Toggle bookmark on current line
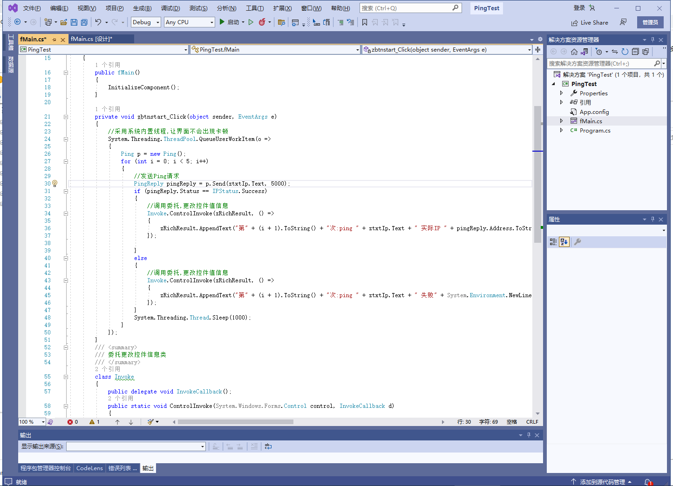Viewport: 673px width, 486px height. click(x=365, y=22)
